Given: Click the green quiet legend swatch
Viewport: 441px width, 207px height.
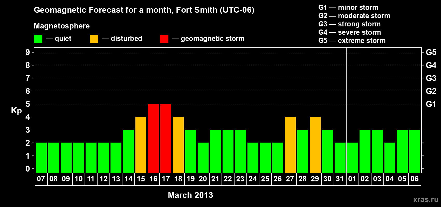Looking at the screenshot, I should coord(38,39).
